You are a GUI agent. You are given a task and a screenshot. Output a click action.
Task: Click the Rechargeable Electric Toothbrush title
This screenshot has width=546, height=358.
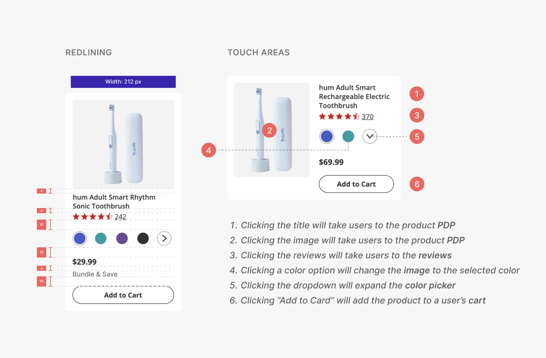354,97
